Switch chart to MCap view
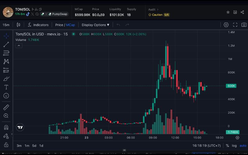Viewport: 248px width, 155px height. point(70,25)
